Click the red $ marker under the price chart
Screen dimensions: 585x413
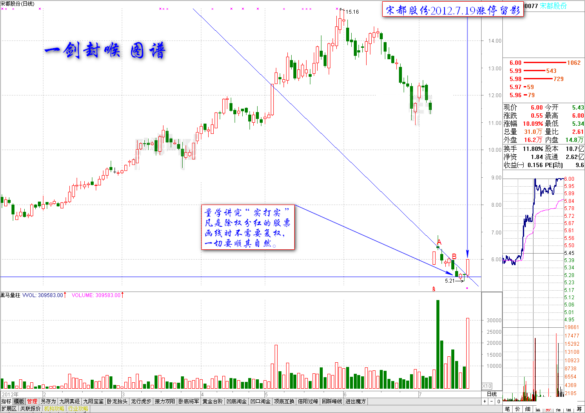(434, 289)
